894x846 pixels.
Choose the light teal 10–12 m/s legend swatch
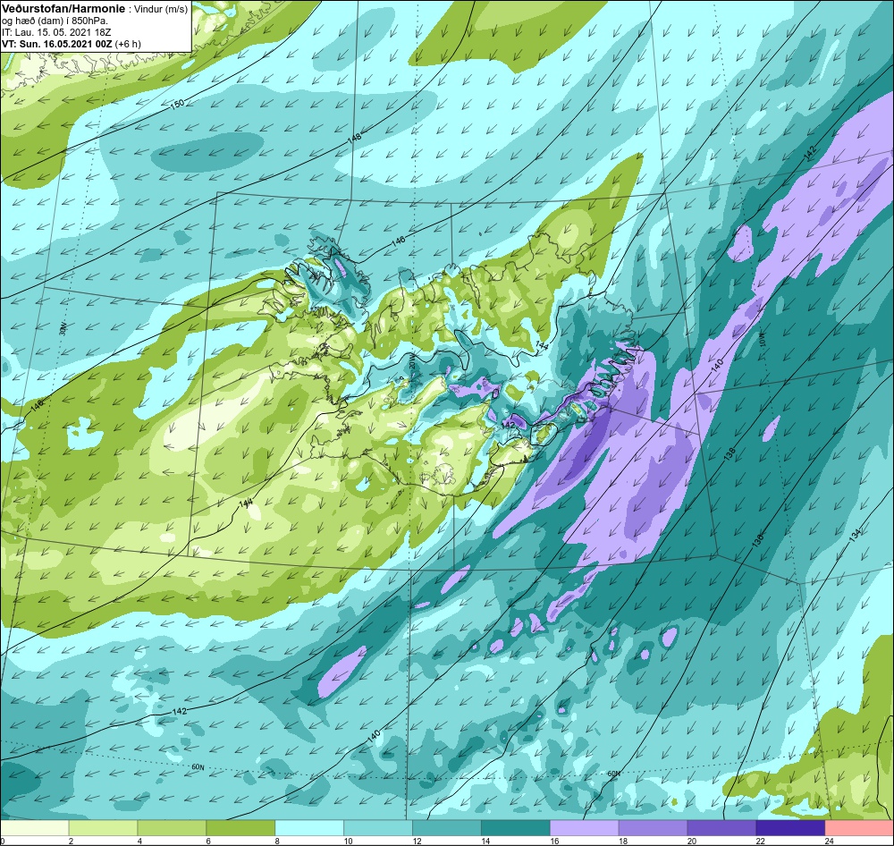coord(378,828)
